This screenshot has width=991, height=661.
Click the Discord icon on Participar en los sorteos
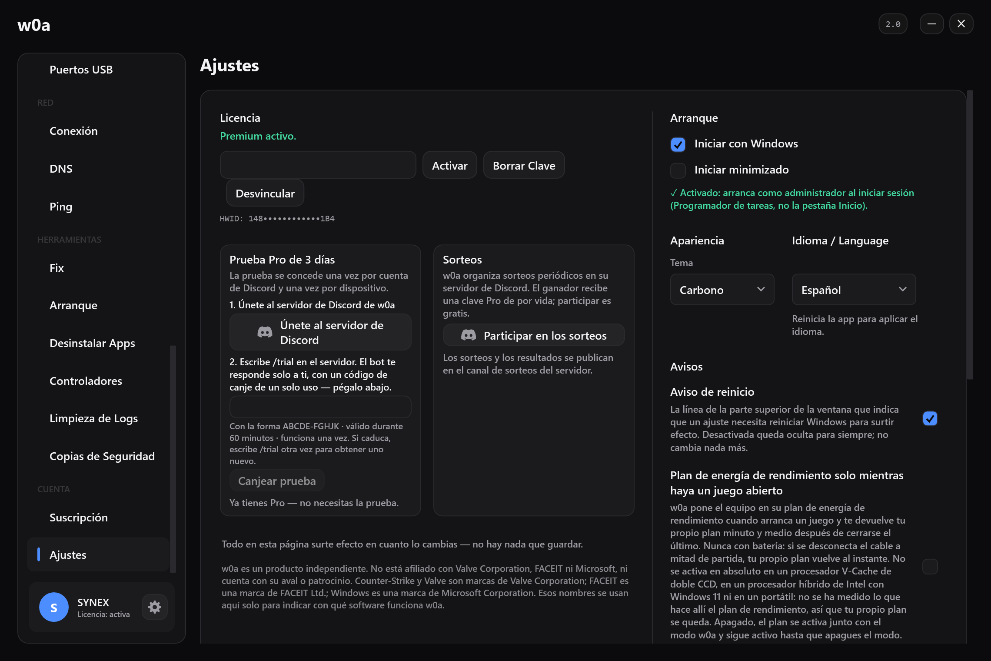(468, 335)
